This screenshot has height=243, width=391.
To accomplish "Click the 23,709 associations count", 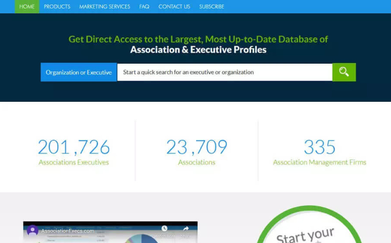I will [x=197, y=147].
